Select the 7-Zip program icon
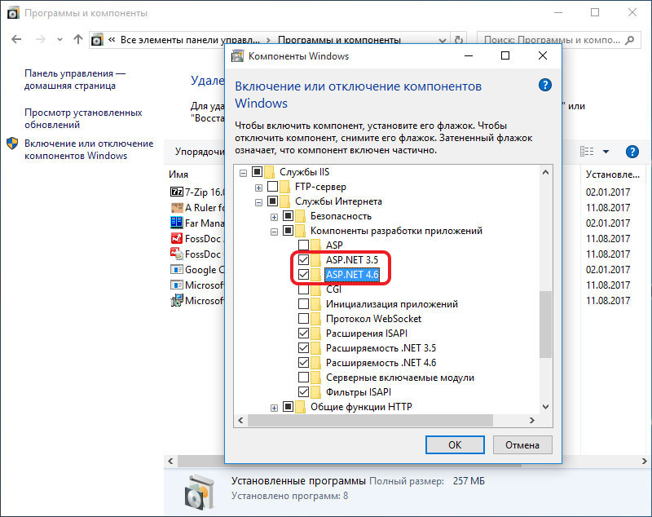This screenshot has height=517, width=652. pos(177,192)
